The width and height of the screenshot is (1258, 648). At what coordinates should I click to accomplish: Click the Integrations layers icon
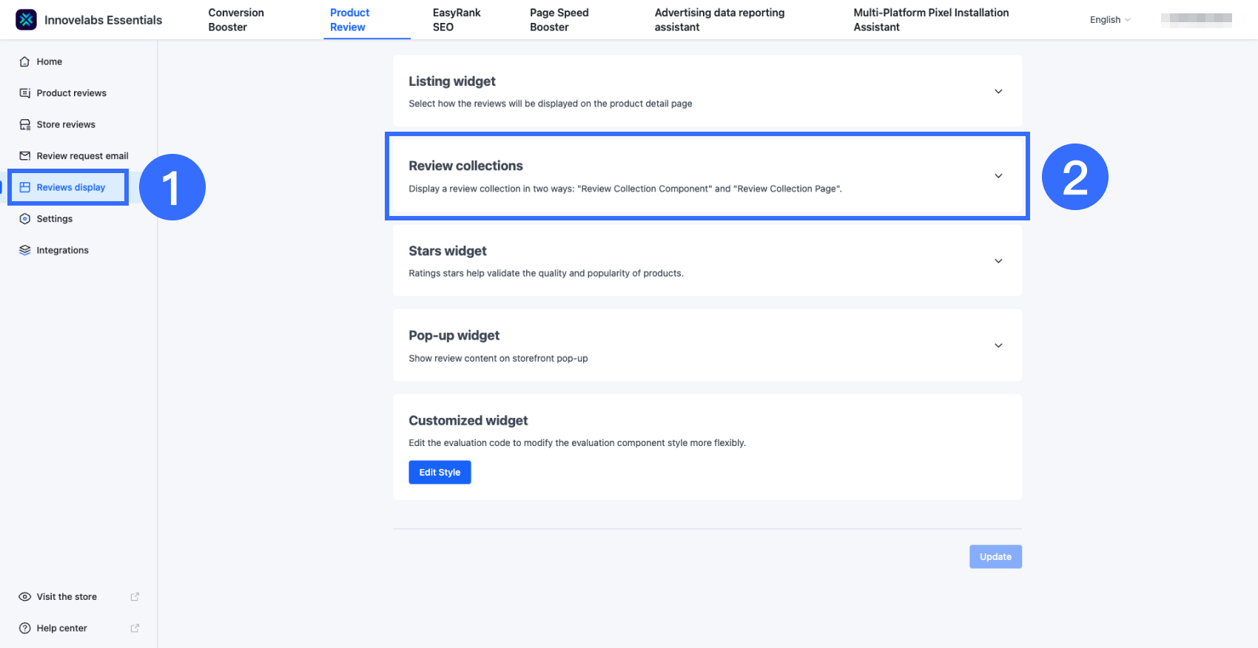pos(25,251)
